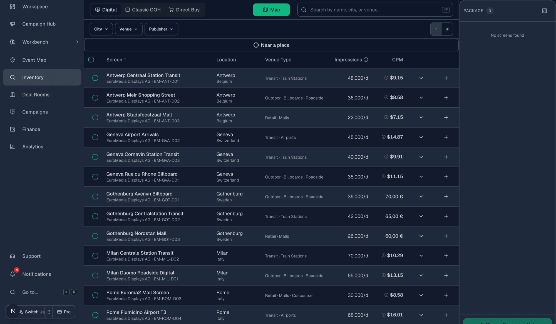The width and height of the screenshot is (556, 324).
Task: Open Inventory in the sidebar
Action: point(42,77)
